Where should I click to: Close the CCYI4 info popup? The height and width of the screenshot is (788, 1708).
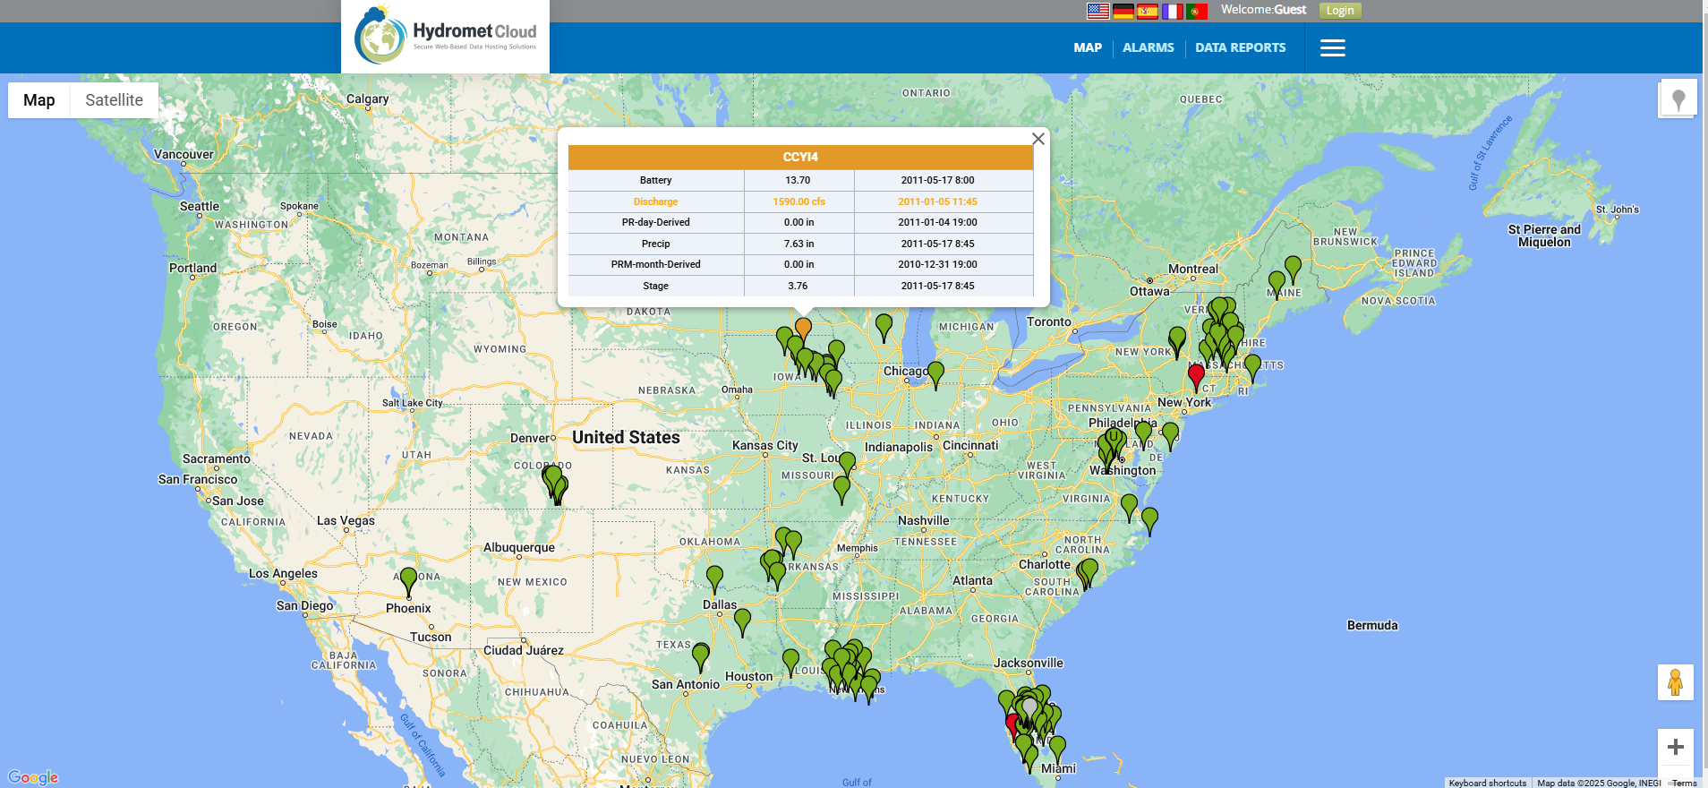[1038, 139]
